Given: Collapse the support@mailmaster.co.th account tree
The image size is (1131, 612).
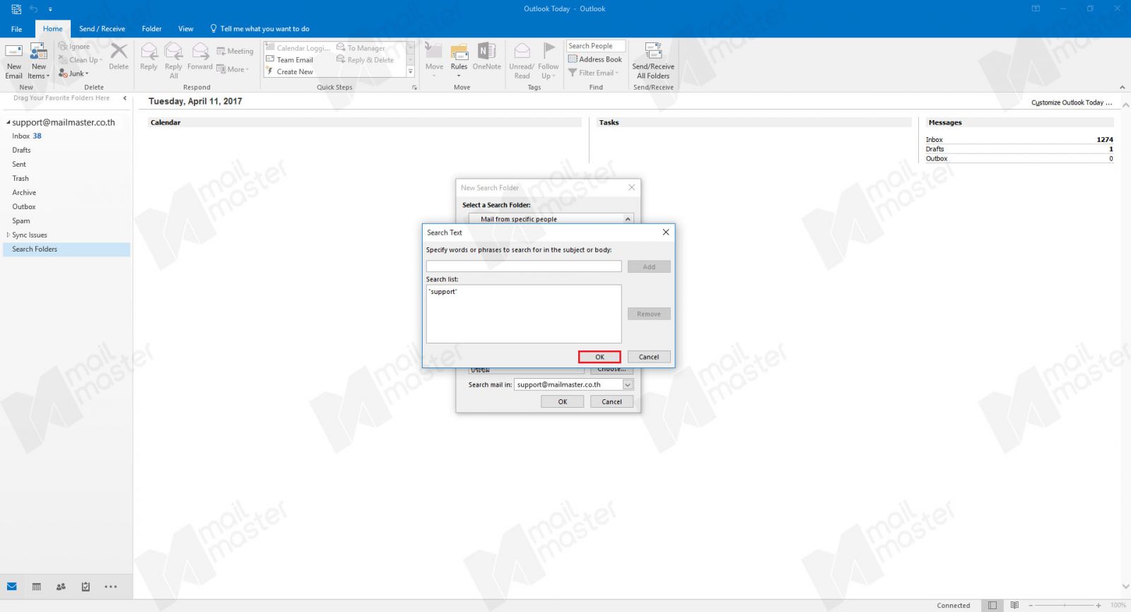Looking at the screenshot, I should [x=8, y=122].
